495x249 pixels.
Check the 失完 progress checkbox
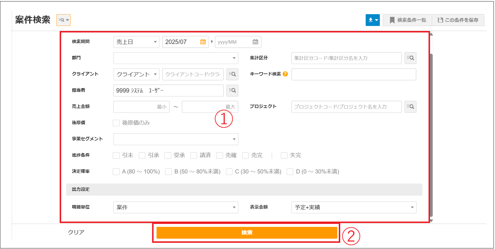284,155
